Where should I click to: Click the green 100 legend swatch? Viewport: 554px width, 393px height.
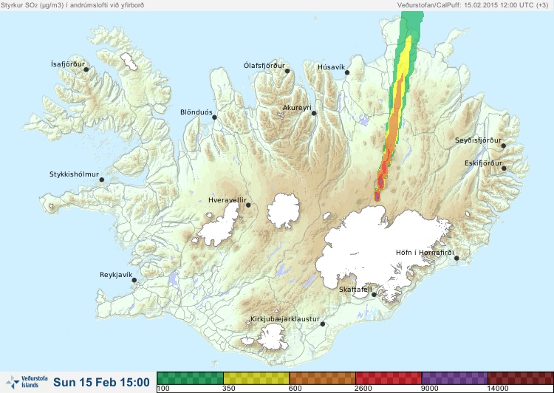coord(190,378)
